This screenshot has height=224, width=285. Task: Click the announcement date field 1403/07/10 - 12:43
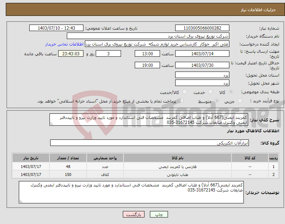[56, 28]
